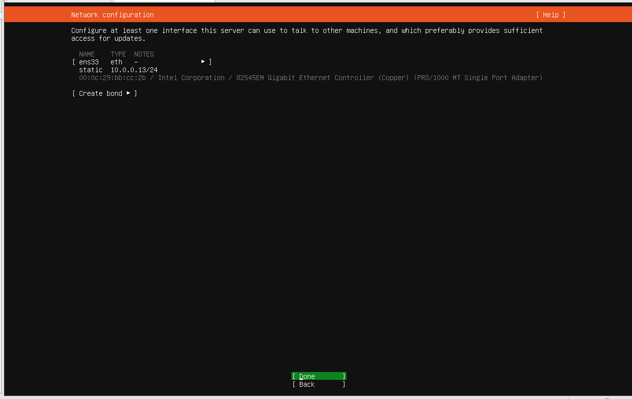632x399 pixels.
Task: Expand the ens33 interface arrow menu
Action: pyautogui.click(x=203, y=62)
